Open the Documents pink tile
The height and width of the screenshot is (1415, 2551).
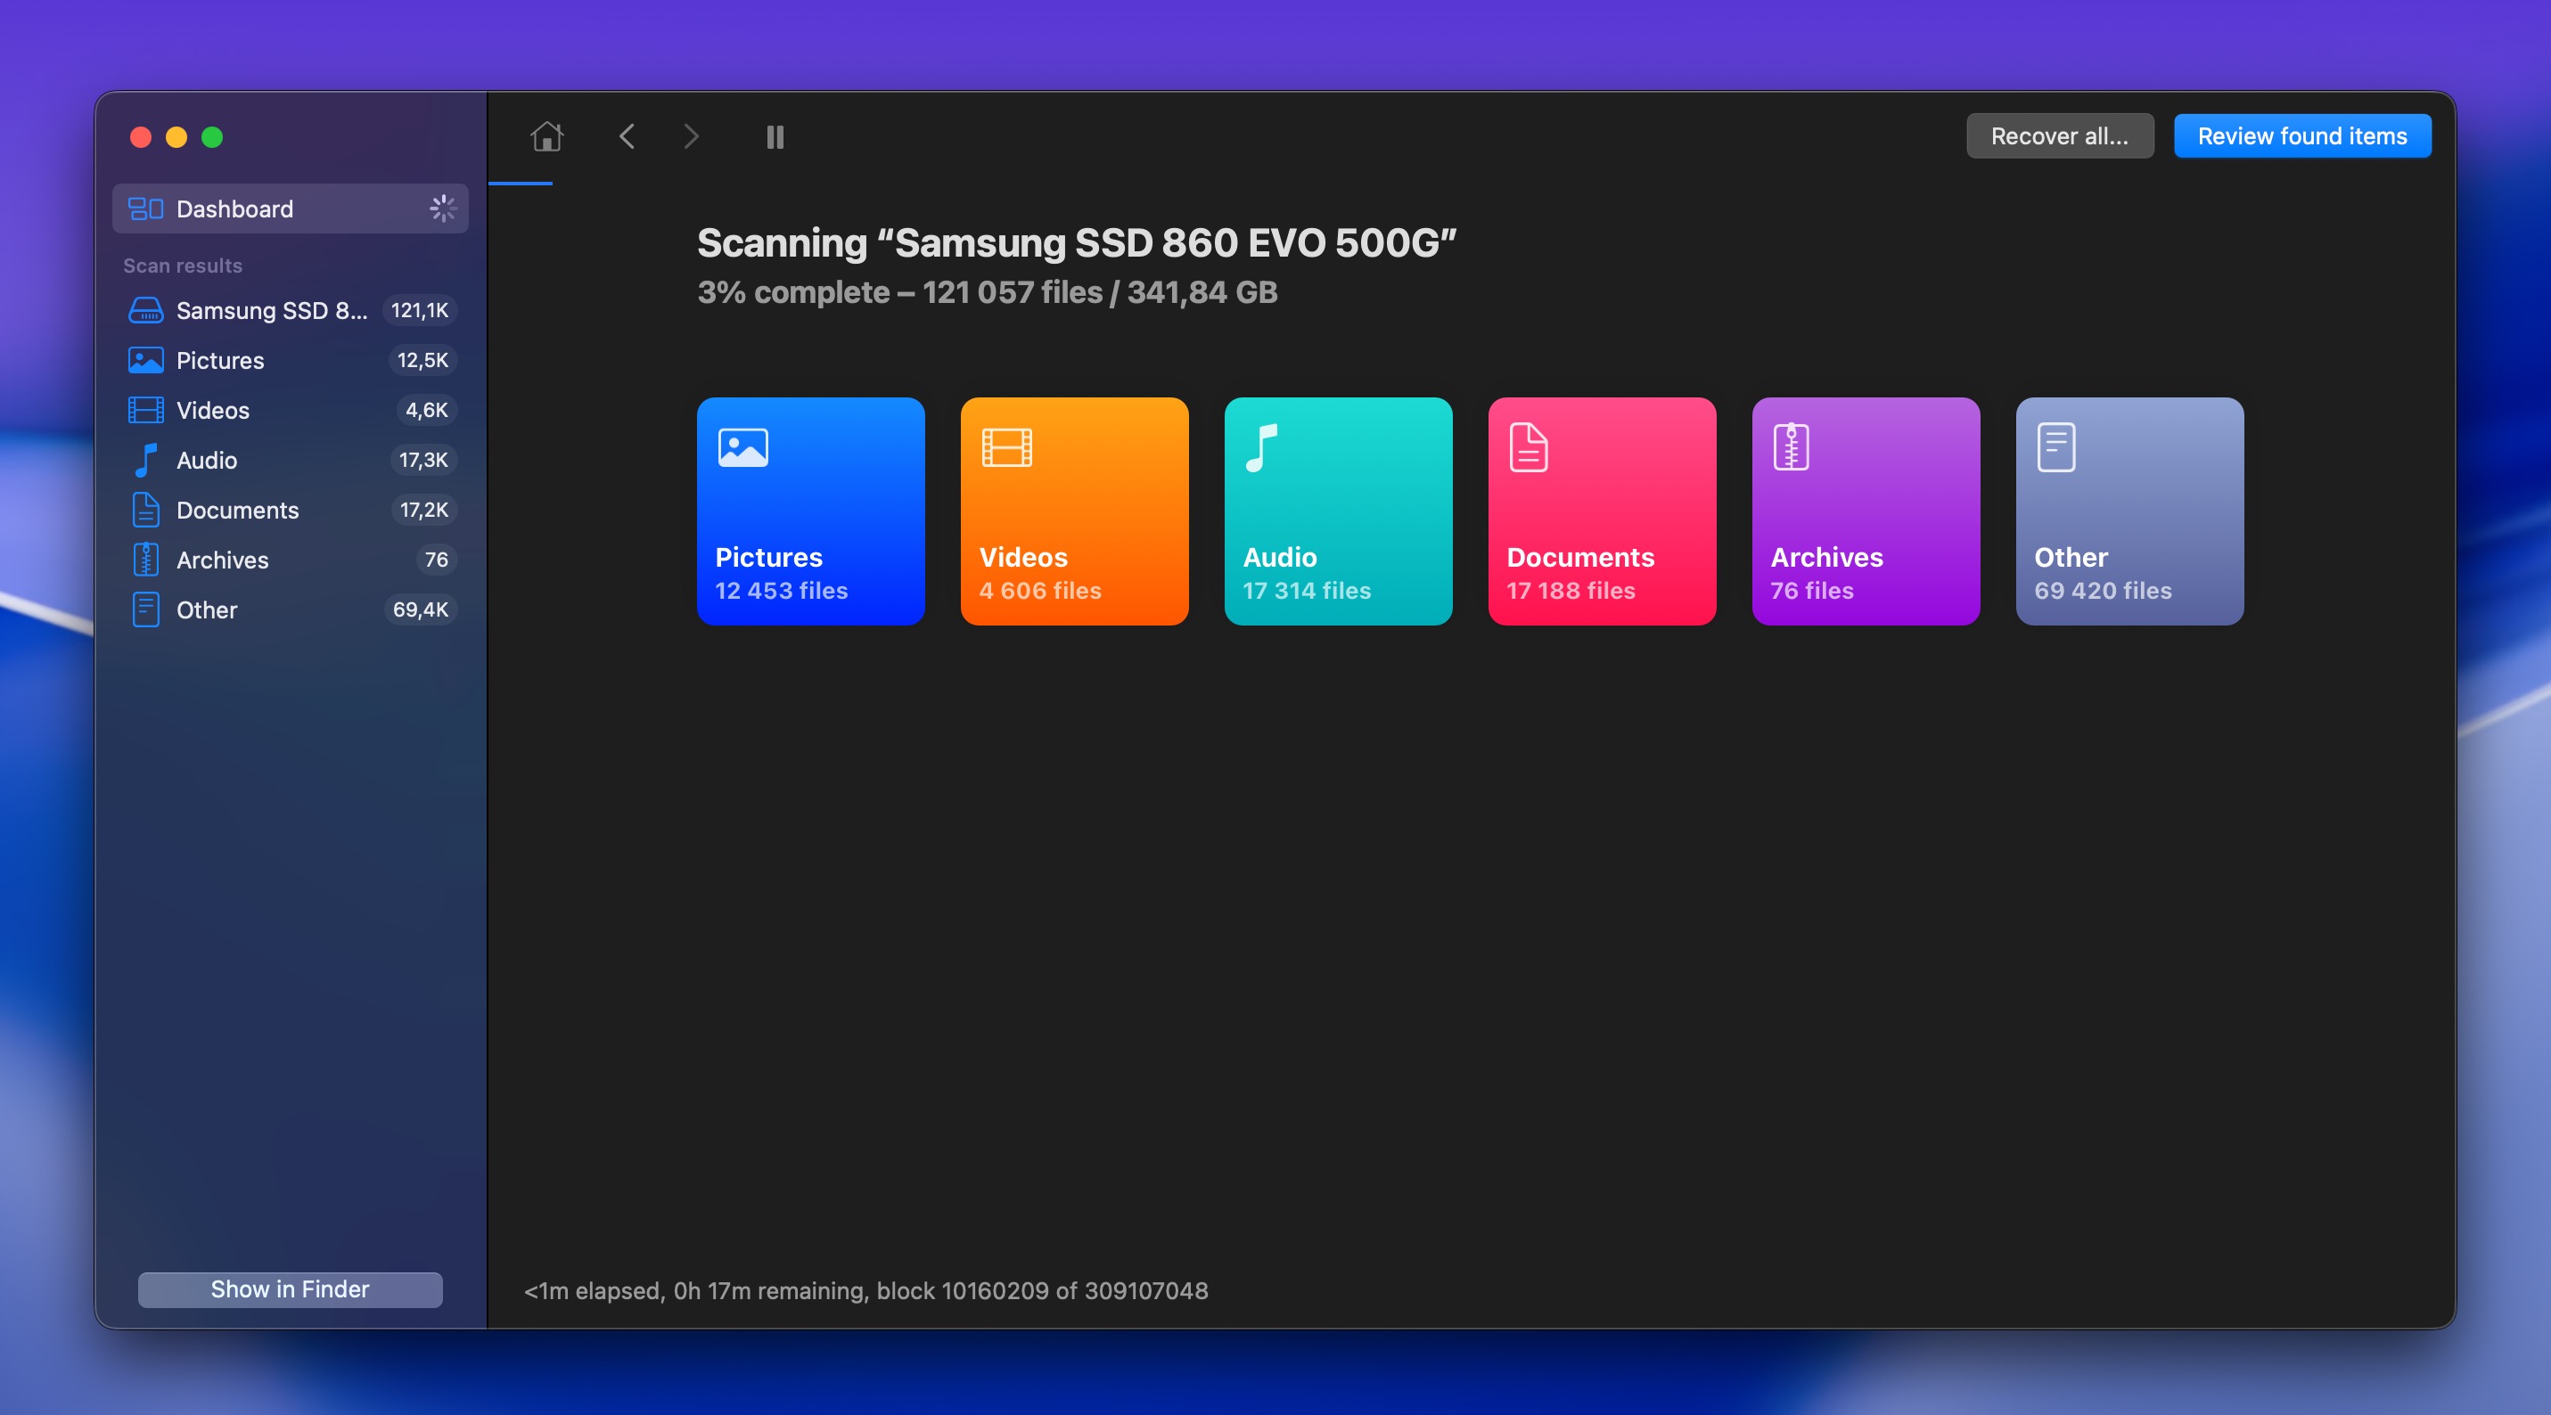tap(1602, 511)
